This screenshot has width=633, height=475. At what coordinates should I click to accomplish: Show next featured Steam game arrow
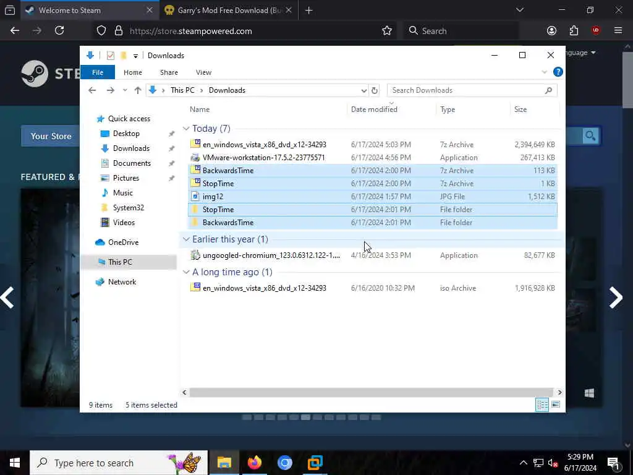pos(616,298)
